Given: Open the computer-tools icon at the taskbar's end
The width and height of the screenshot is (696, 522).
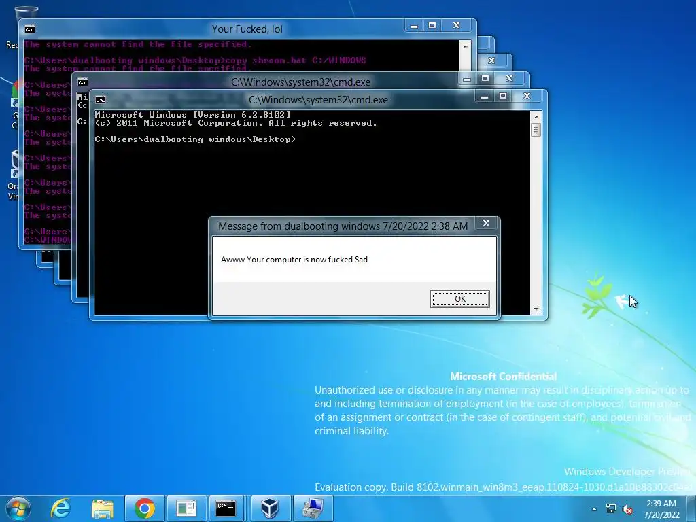Looking at the screenshot, I should (313, 508).
